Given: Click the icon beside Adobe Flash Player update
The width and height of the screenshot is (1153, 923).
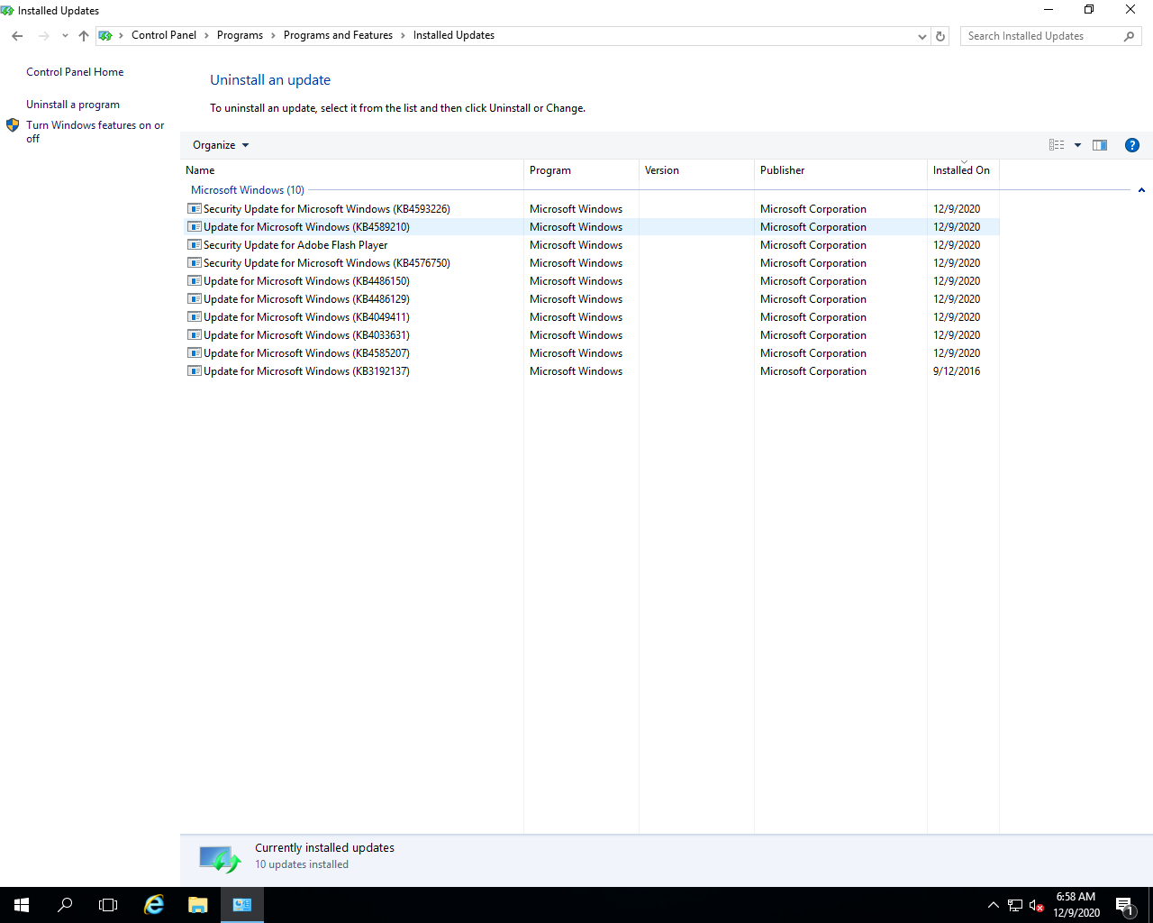Looking at the screenshot, I should click(194, 245).
